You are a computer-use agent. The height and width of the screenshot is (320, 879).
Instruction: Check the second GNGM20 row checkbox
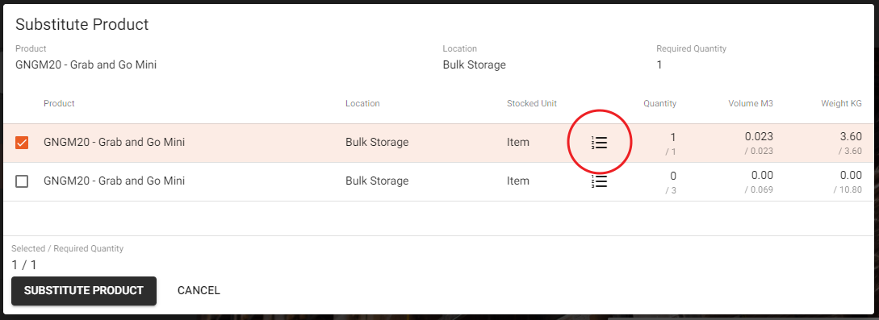[x=22, y=181]
